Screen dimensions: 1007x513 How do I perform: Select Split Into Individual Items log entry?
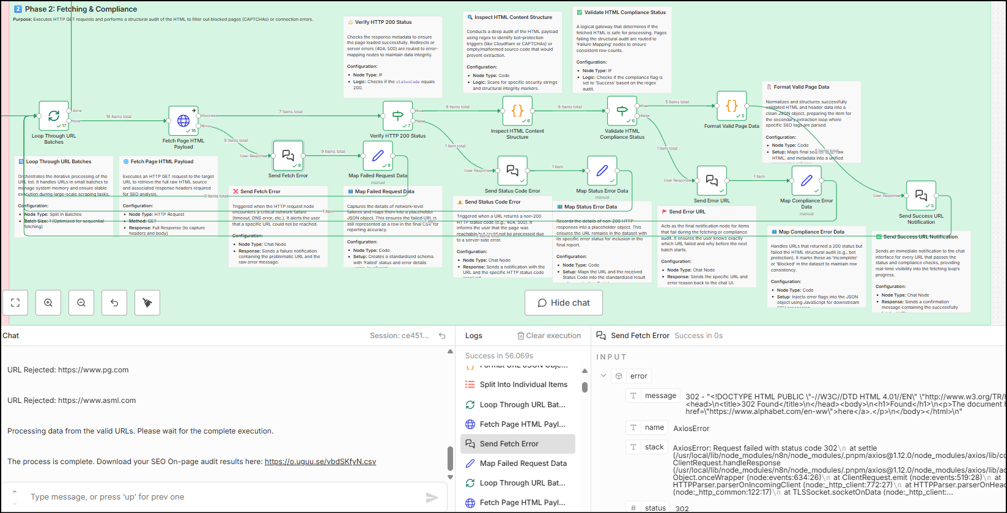coord(518,385)
